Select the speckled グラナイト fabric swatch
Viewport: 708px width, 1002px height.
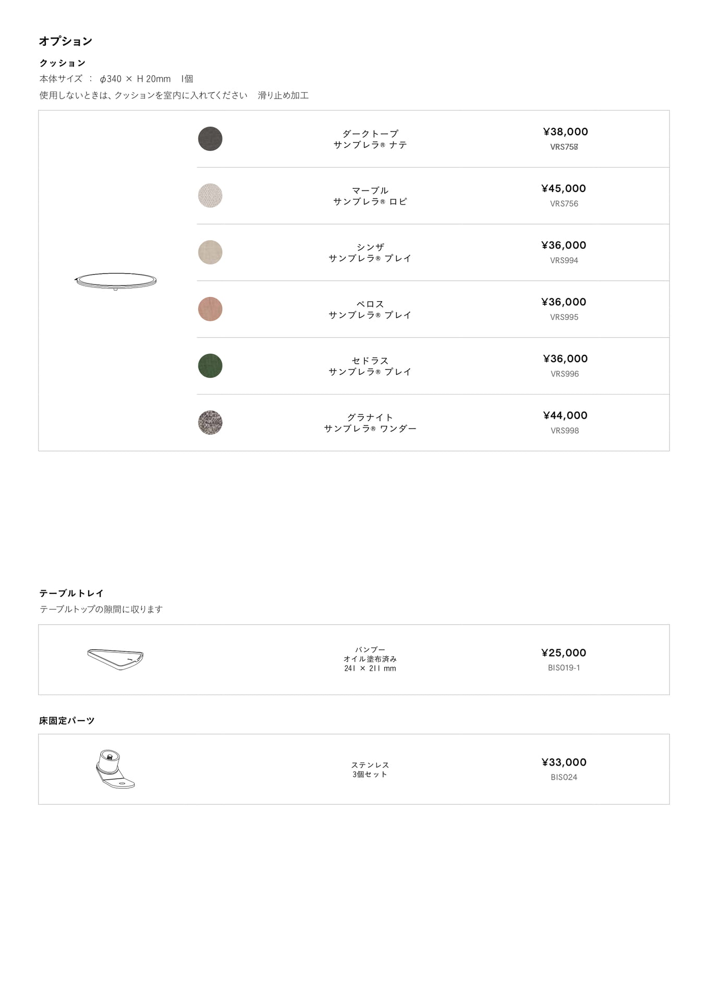pos(210,423)
